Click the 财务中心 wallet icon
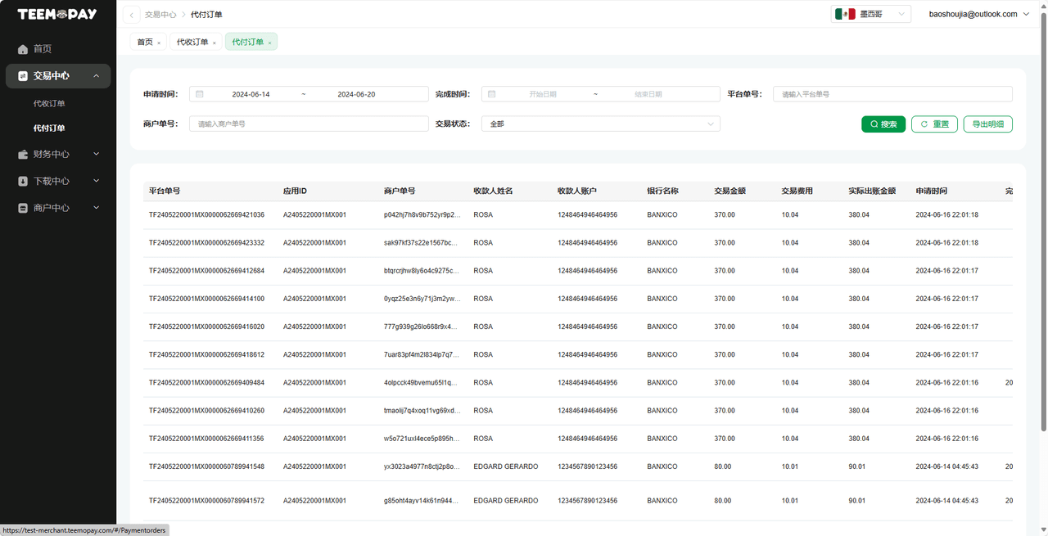Viewport: 1048px width, 536px height. (x=23, y=155)
